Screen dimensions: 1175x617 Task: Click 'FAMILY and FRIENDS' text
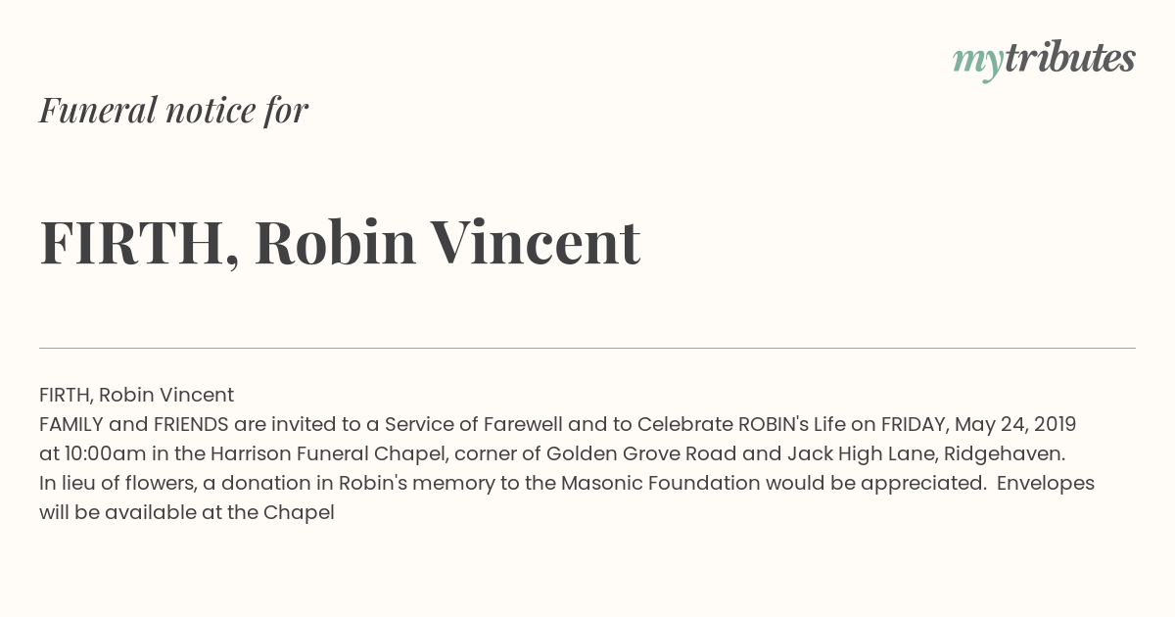pos(134,425)
